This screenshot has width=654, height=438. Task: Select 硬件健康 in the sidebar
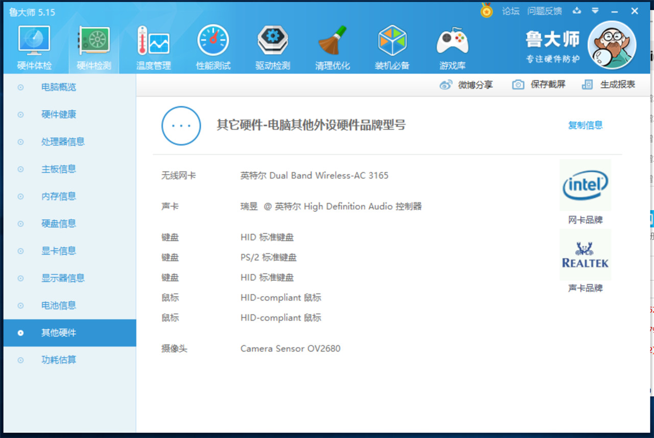(69, 114)
